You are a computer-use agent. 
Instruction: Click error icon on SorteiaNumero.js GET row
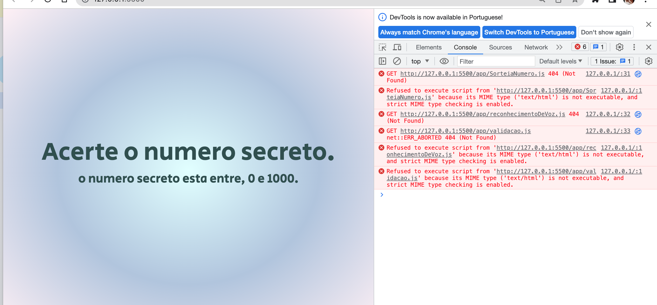(x=381, y=74)
